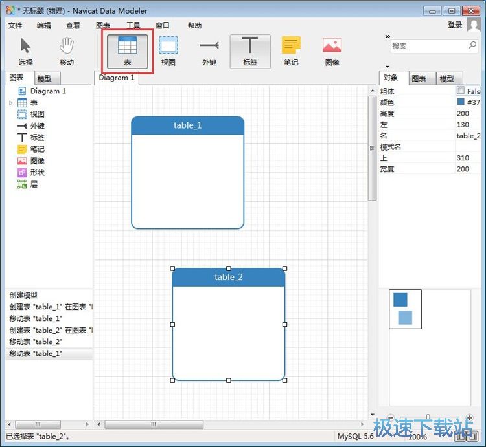Expand the toolbar overflow chevron
The height and width of the screenshot is (447, 486).
pos(388,36)
